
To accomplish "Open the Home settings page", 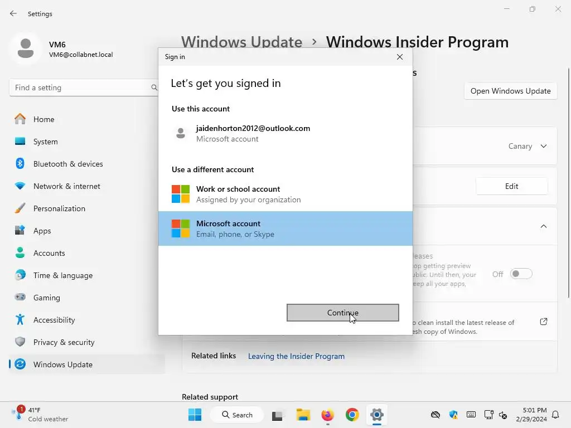I will tap(86, 119).
